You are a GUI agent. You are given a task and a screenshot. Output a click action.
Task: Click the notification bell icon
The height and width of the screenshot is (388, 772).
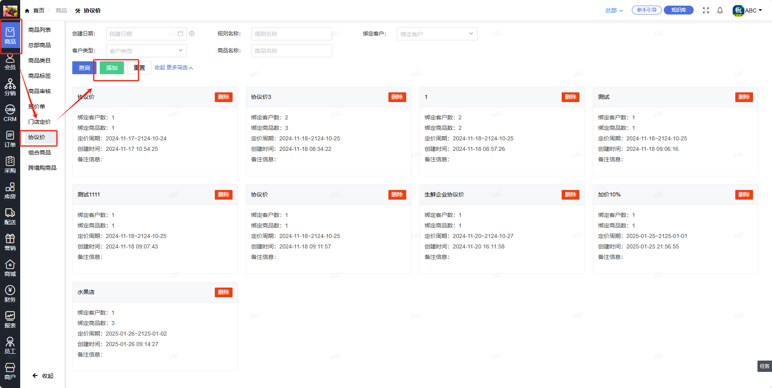720,10
